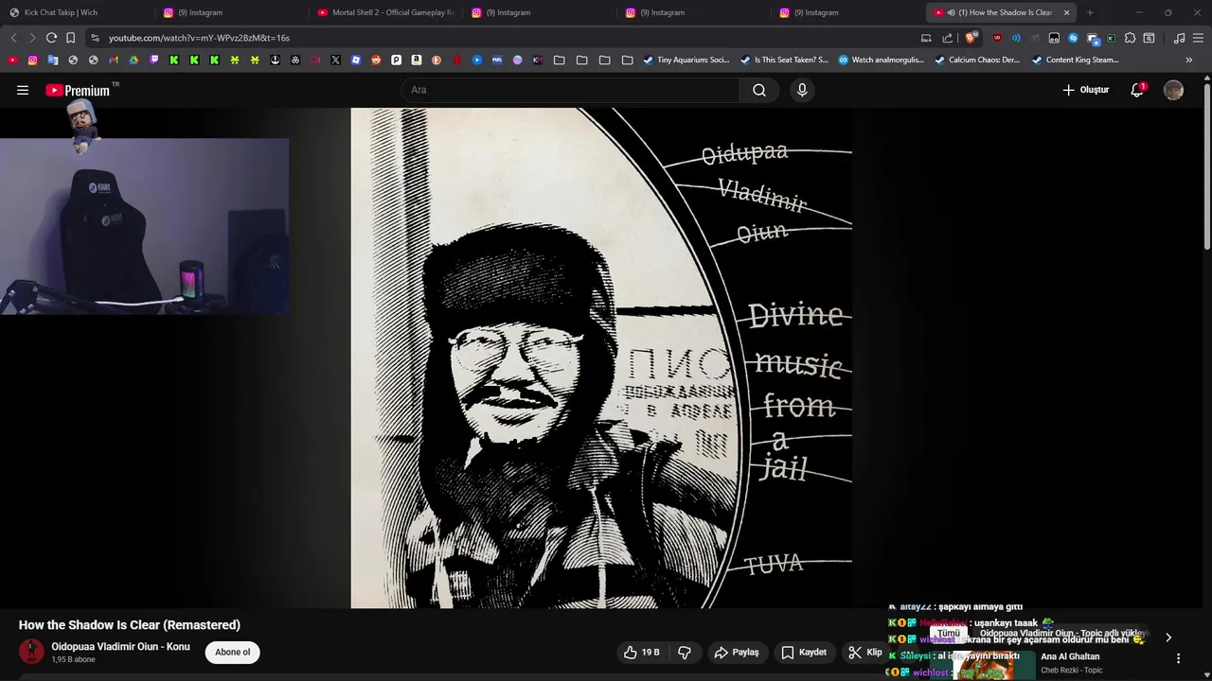Open the Google Drive bookmark icon

point(134,60)
